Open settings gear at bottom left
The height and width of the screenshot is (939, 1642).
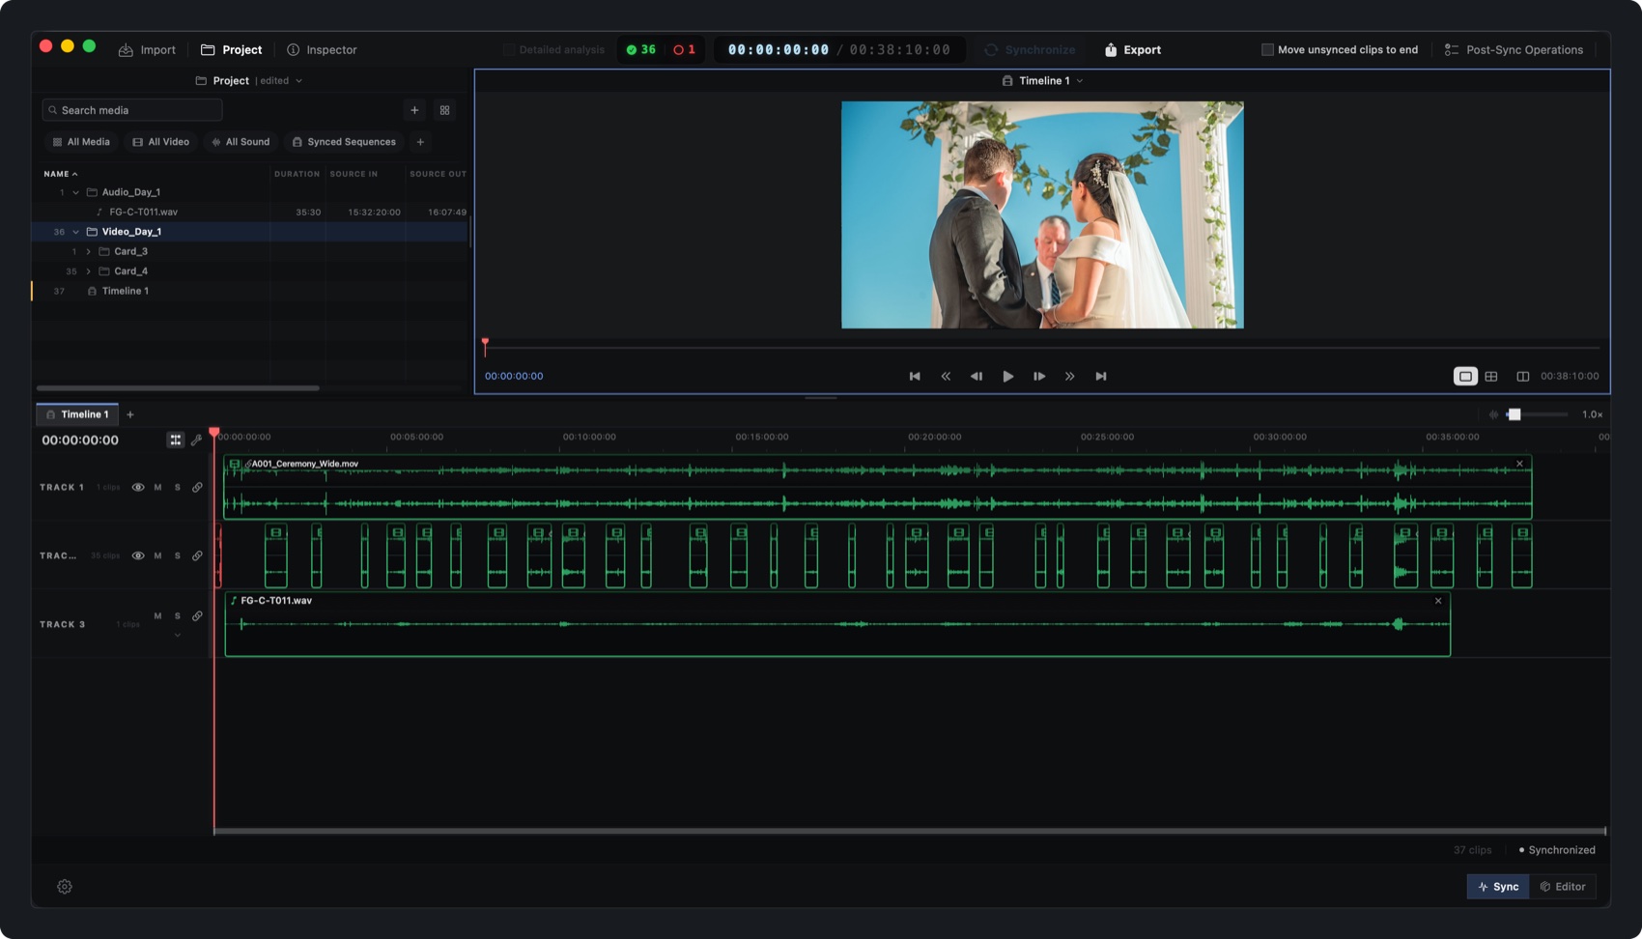coord(65,887)
